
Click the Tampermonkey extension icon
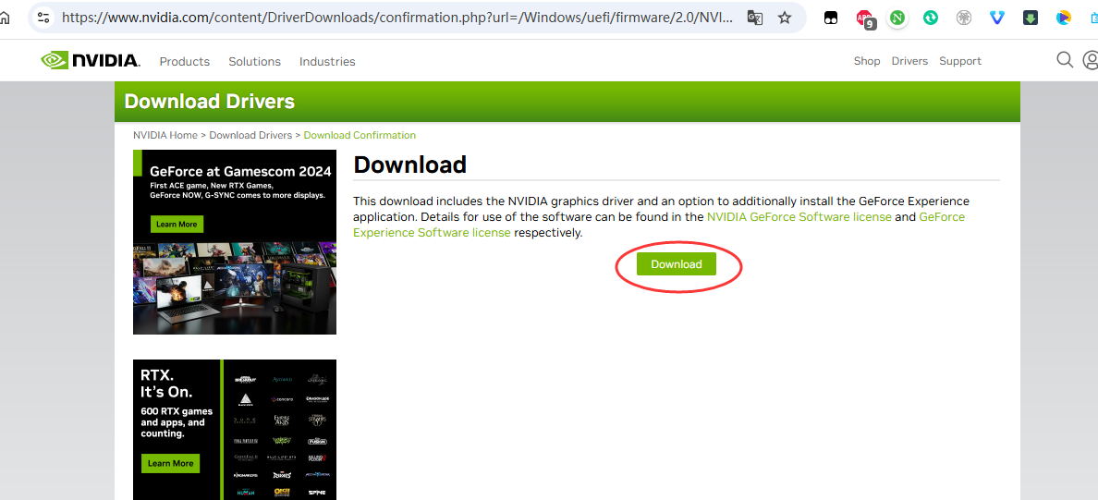[831, 18]
